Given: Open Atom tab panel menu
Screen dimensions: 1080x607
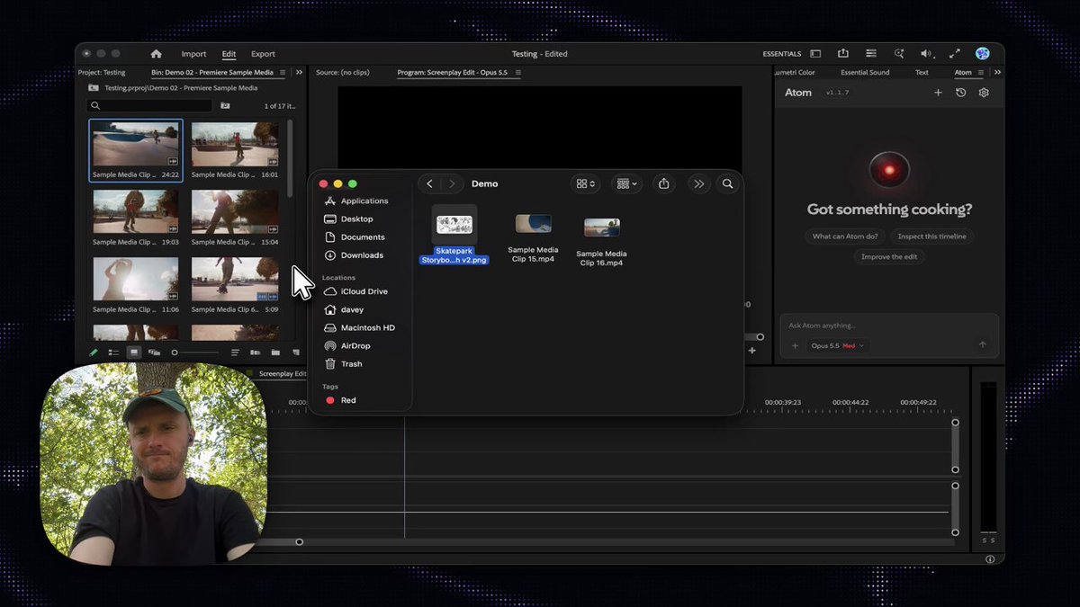Looking at the screenshot, I should 981,72.
